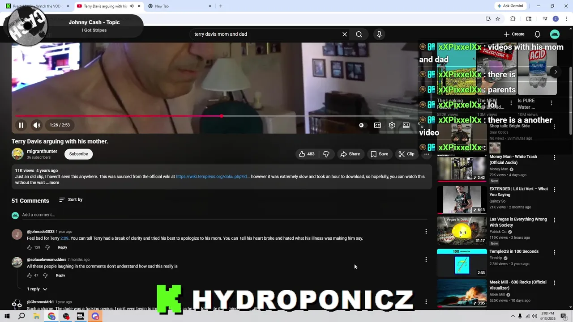Open the migranthunter channel avatar
Image resolution: width=573 pixels, height=322 pixels.
pos(17,154)
